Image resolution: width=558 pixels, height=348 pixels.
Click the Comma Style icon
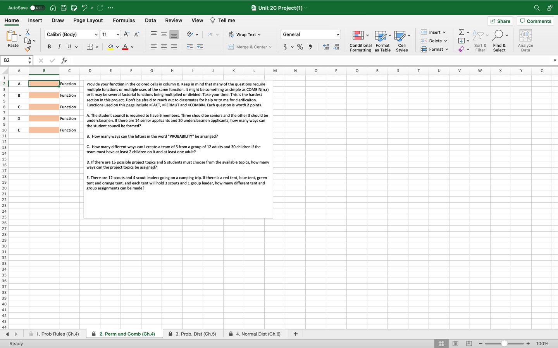(310, 47)
